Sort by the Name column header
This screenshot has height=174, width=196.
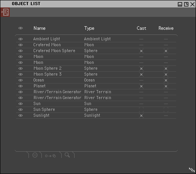(39, 28)
